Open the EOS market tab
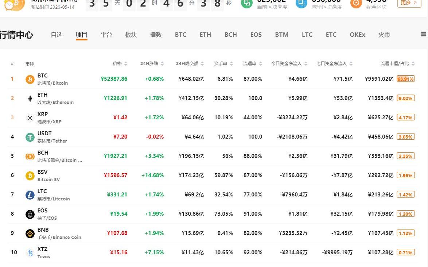 (256, 35)
